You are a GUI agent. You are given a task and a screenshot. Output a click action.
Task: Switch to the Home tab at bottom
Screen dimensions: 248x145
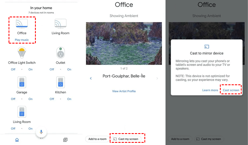[x=17, y=140]
